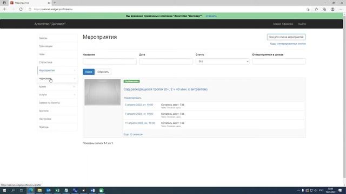This screenshot has width=346, height=194.
Task: Select Мероприятия in the sidebar
Action: [x=57, y=71]
